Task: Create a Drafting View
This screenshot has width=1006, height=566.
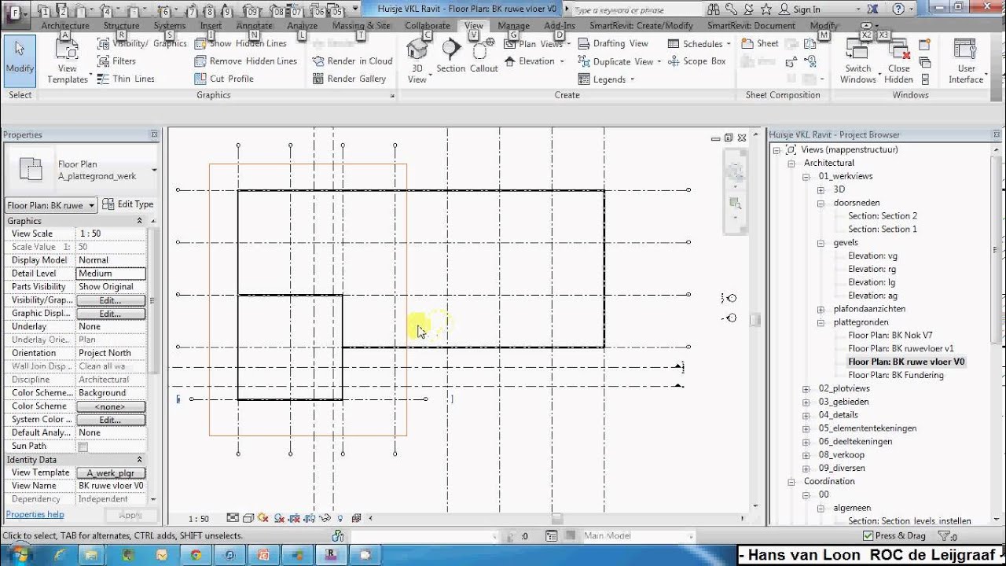Action: tap(613, 43)
